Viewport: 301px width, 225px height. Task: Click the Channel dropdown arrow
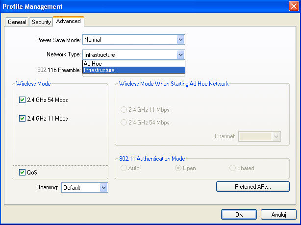click(276, 136)
